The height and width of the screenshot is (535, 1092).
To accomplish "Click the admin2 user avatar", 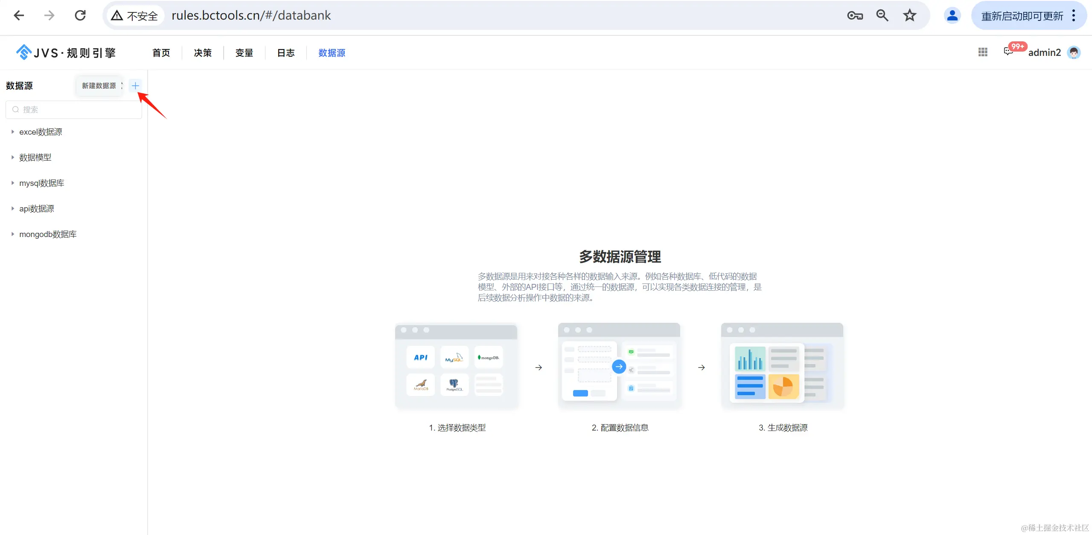I will pos(1074,52).
